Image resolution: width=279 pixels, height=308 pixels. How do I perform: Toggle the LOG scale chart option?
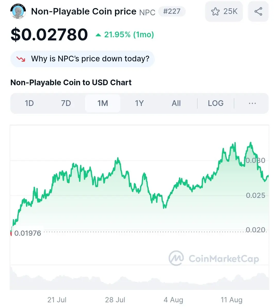pos(215,103)
